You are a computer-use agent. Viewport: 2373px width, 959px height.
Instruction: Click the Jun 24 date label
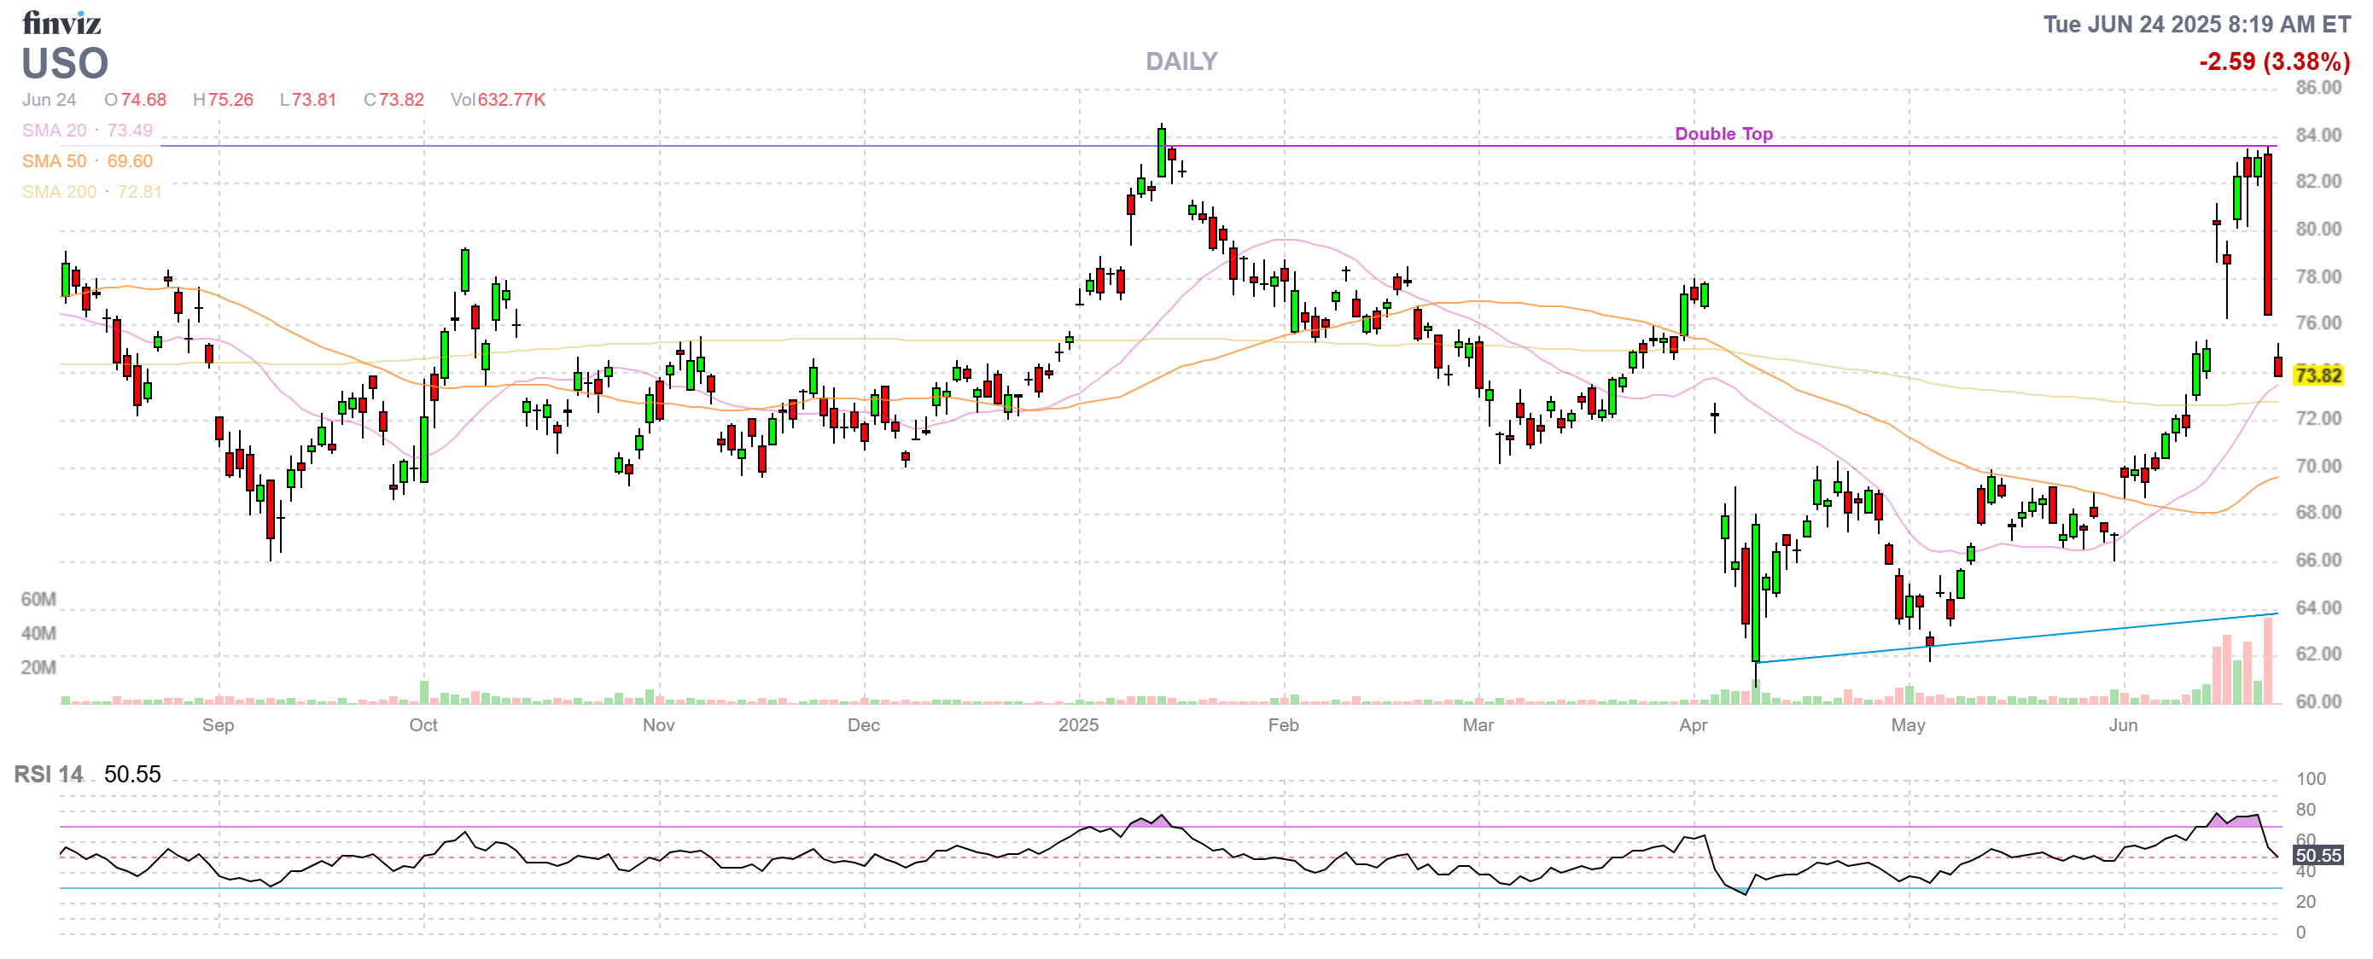(x=49, y=99)
